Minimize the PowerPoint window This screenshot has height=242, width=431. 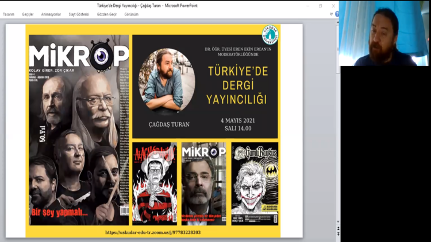(308, 6)
